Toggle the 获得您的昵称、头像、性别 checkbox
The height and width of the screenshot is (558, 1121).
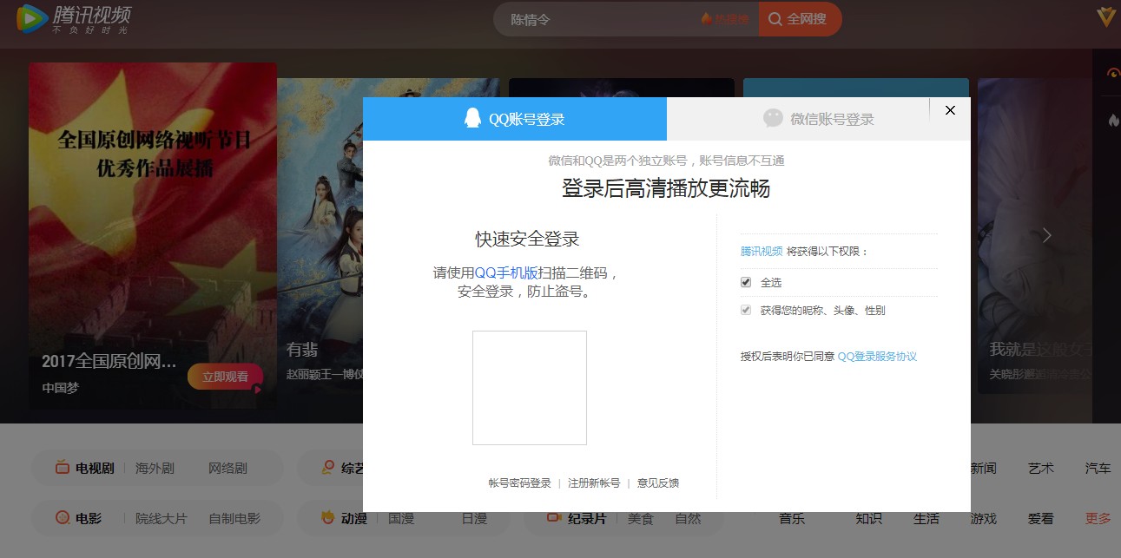[746, 310]
